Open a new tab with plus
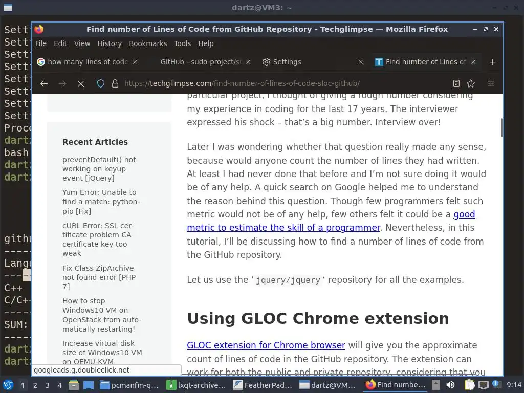Viewport: 524px width, 393px height. tap(492, 62)
